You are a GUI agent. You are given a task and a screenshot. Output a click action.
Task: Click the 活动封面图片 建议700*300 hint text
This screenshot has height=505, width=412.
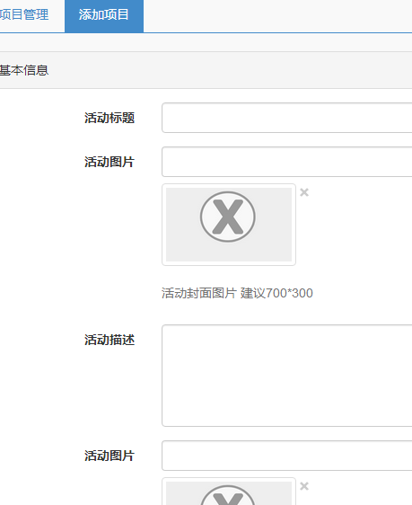click(237, 294)
